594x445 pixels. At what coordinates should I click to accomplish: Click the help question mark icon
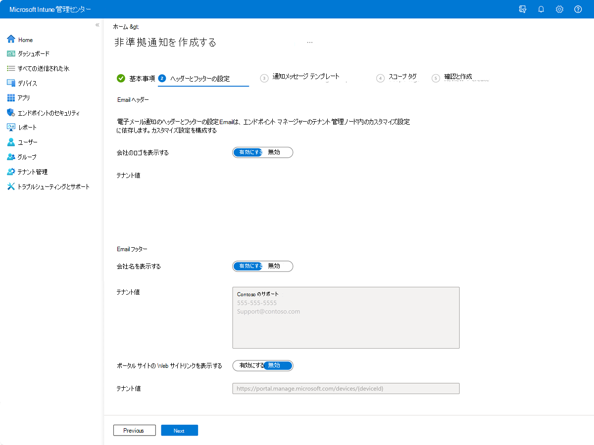[578, 9]
